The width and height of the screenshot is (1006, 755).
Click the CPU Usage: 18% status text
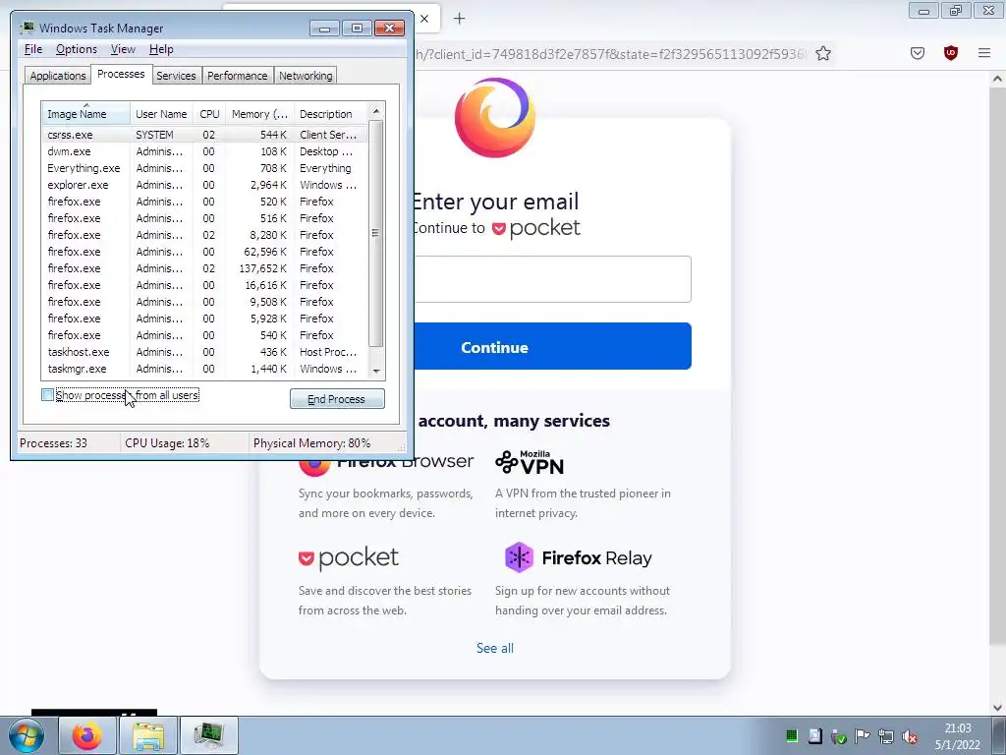point(167,443)
